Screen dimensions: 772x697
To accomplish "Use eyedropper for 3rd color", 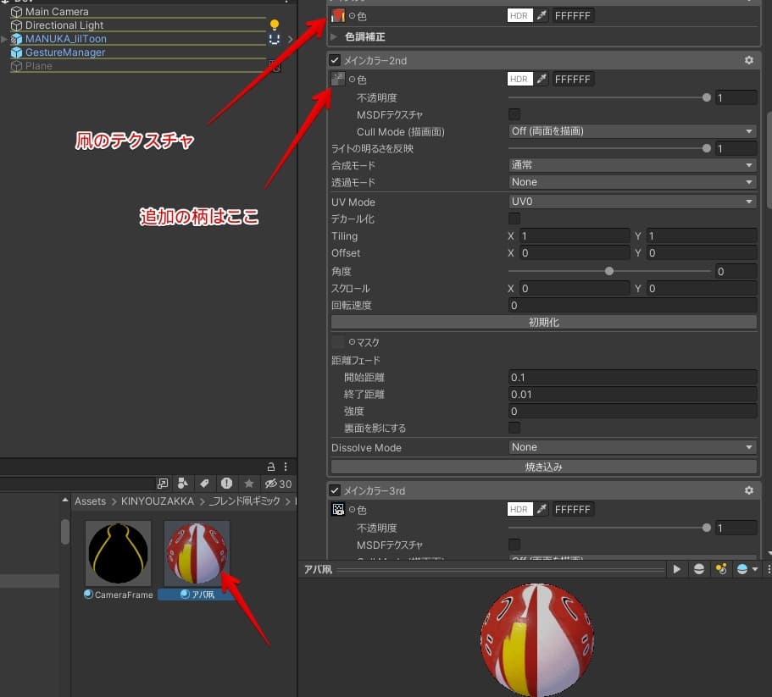I will pos(542,509).
